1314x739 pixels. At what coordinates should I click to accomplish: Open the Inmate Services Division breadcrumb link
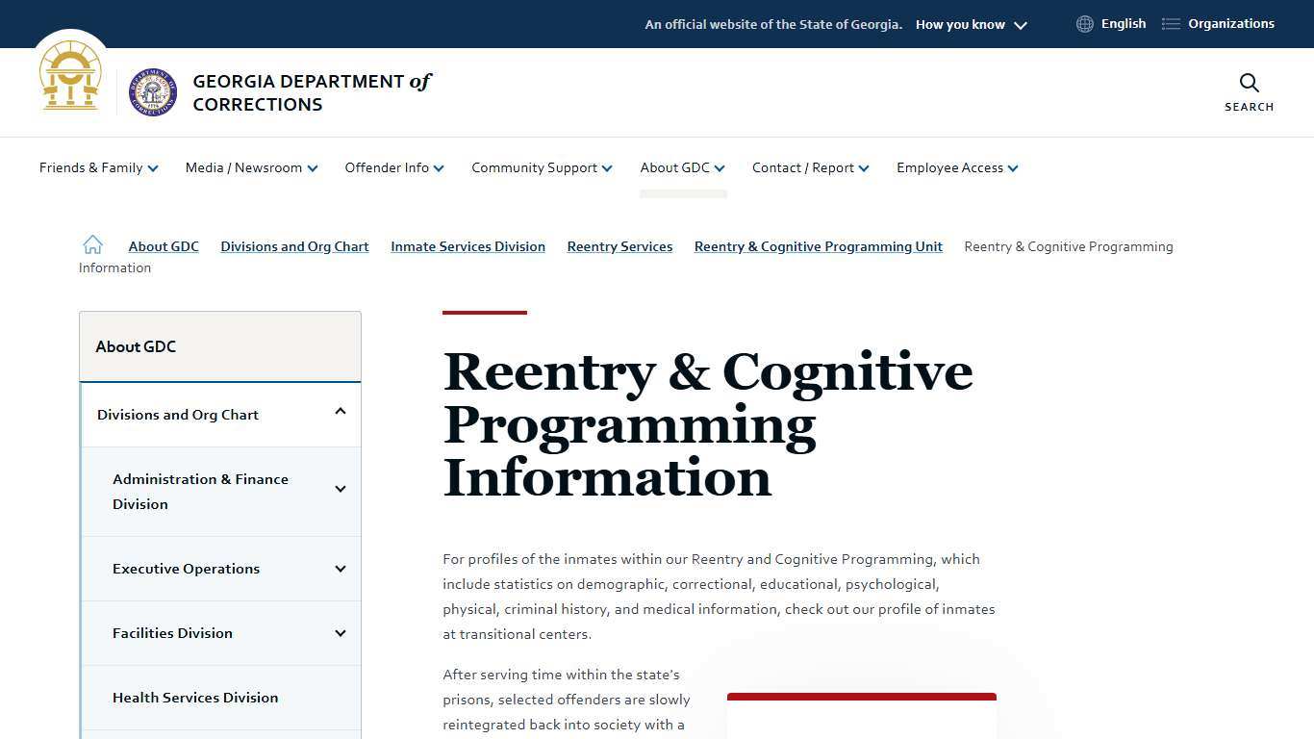(x=467, y=246)
